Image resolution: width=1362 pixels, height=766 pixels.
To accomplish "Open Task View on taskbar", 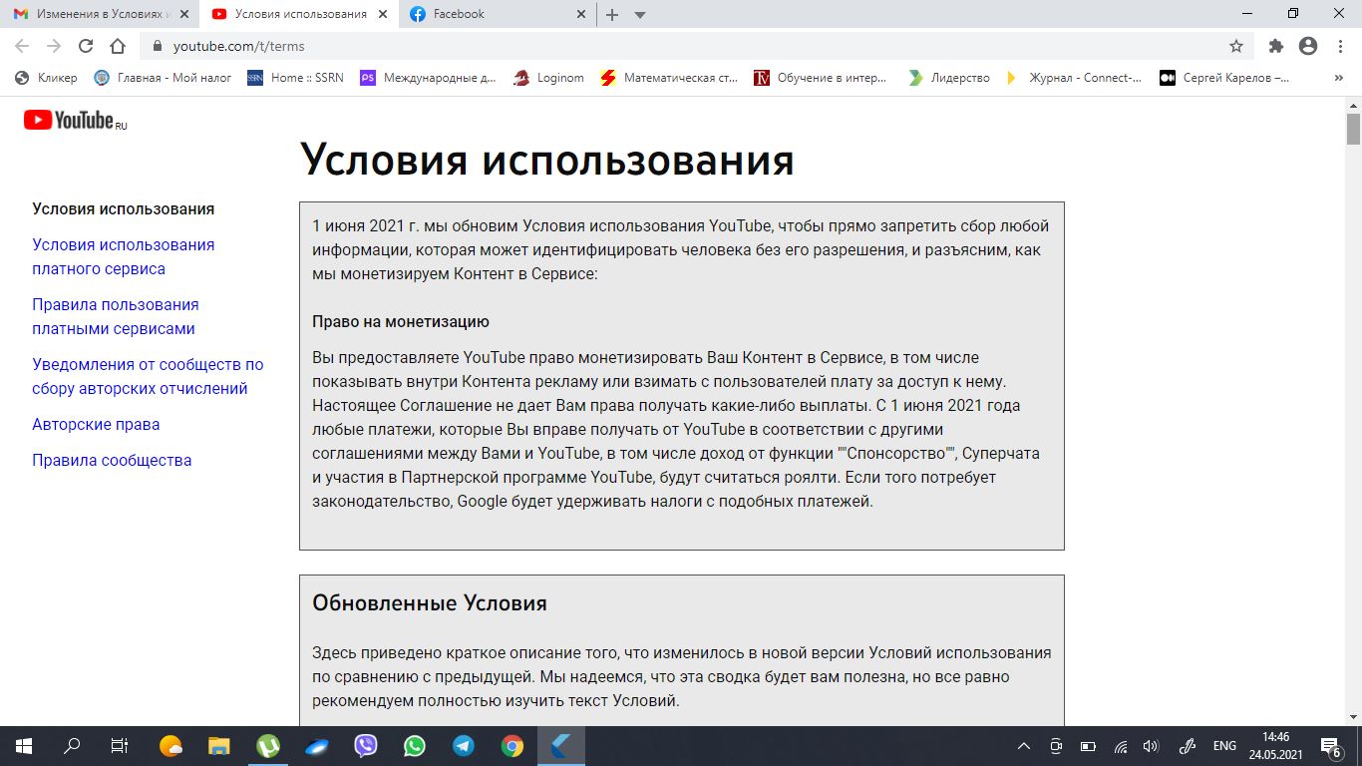I will pyautogui.click(x=120, y=746).
